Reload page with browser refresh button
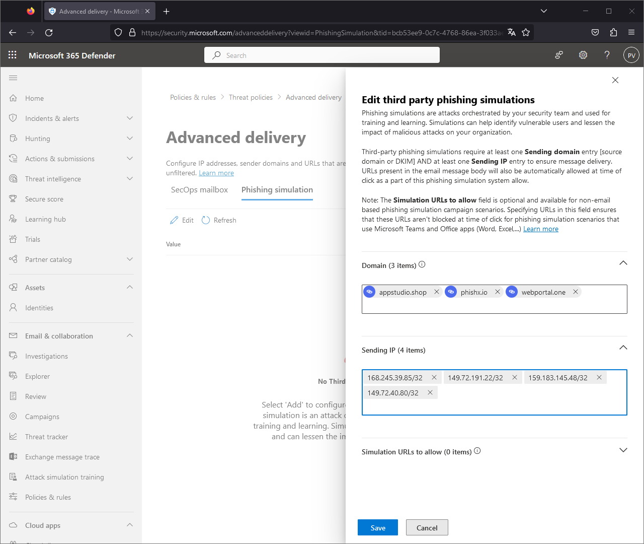This screenshot has height=544, width=644. click(x=49, y=32)
